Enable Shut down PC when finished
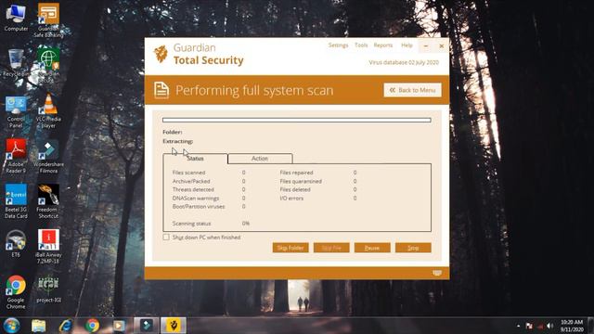 (166, 238)
